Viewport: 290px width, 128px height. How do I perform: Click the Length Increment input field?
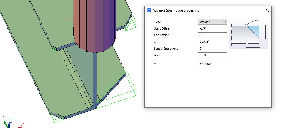pyautogui.click(x=212, y=49)
